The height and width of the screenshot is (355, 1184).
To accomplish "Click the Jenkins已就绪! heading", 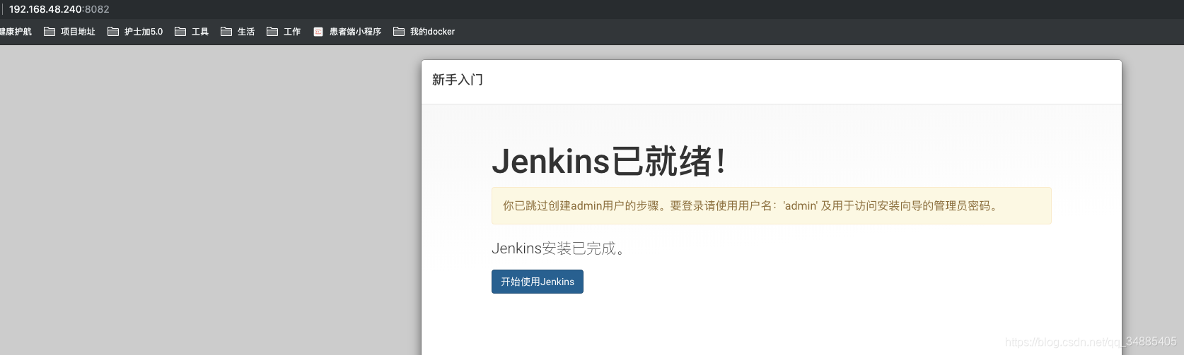I will [x=609, y=161].
